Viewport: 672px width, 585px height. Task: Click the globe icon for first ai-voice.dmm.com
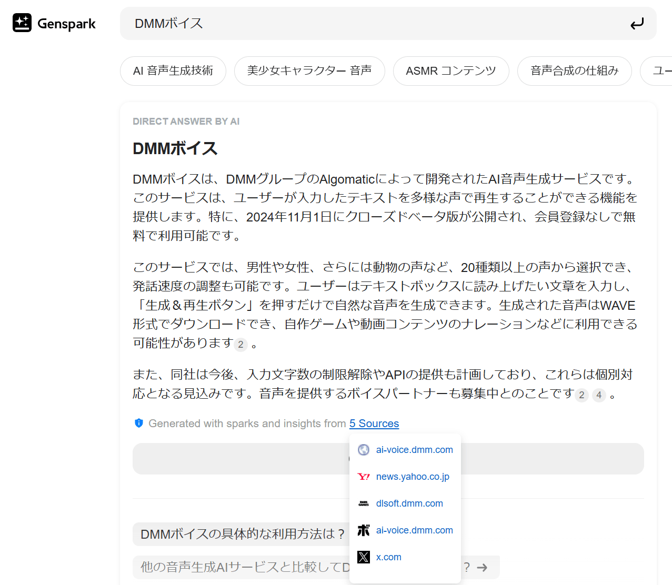(364, 450)
